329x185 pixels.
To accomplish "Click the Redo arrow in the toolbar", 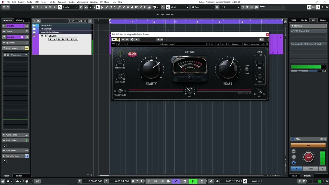I will [8, 7].
